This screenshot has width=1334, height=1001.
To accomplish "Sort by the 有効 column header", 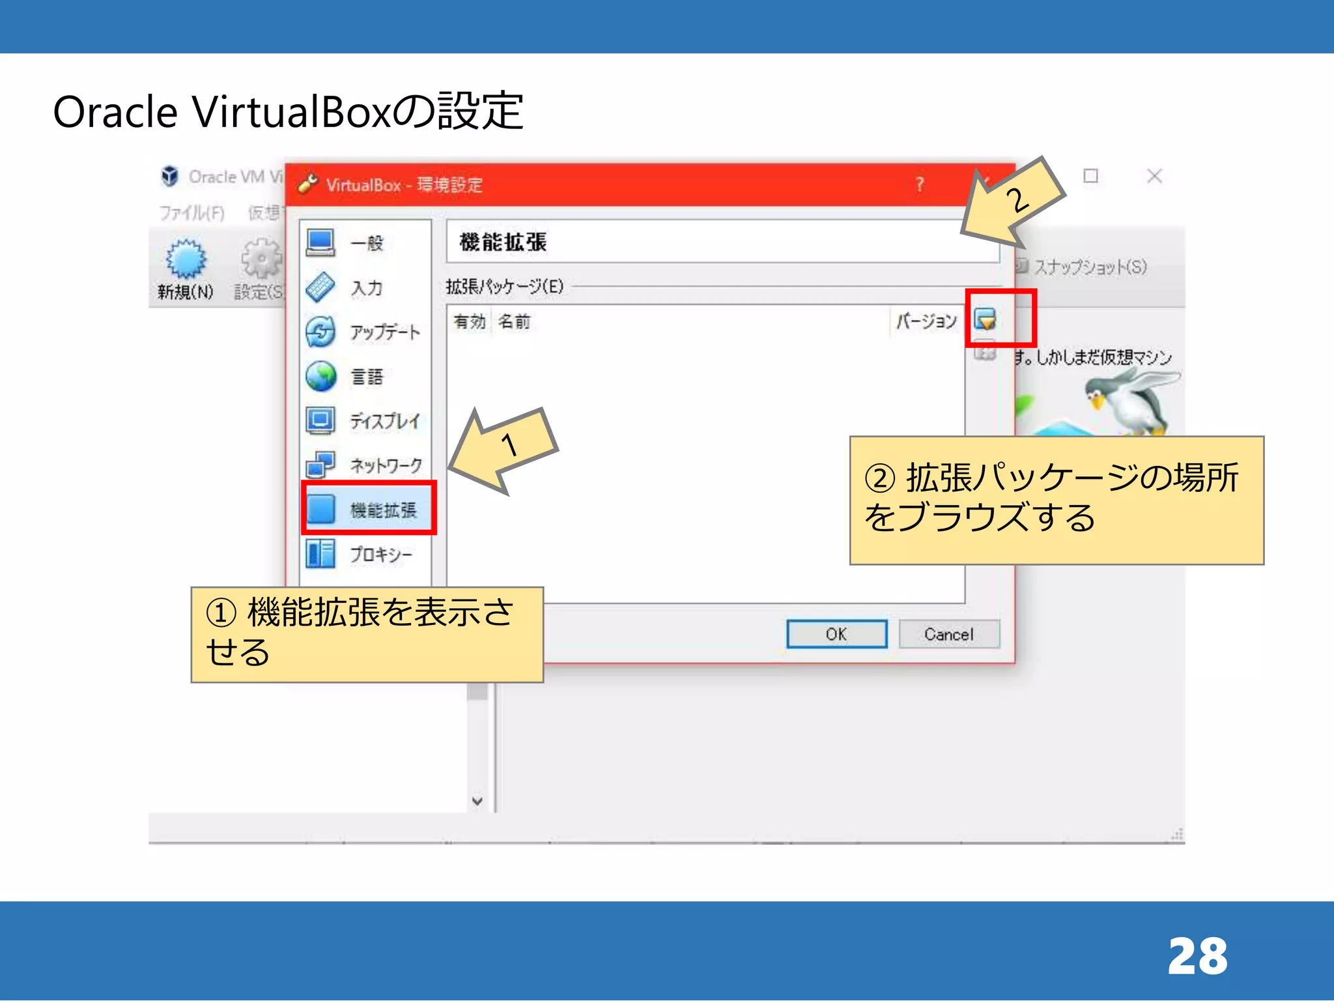I will [470, 321].
